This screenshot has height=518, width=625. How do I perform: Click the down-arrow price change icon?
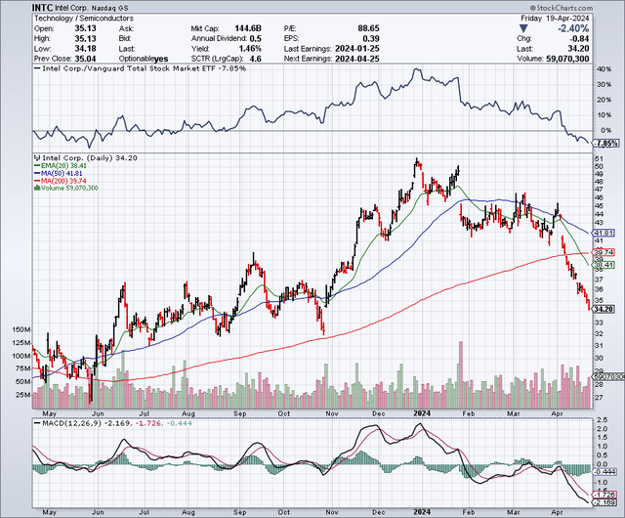point(523,28)
